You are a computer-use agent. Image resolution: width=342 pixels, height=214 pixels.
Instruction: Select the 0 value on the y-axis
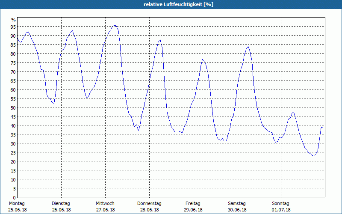point(15,197)
